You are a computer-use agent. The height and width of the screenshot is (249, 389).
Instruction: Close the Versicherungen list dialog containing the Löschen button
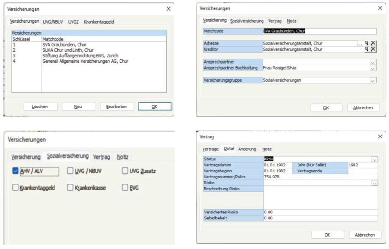(168, 9)
